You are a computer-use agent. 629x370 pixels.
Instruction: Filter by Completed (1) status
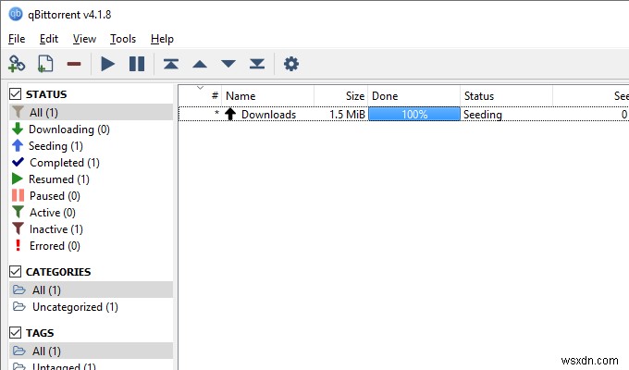pos(91,163)
